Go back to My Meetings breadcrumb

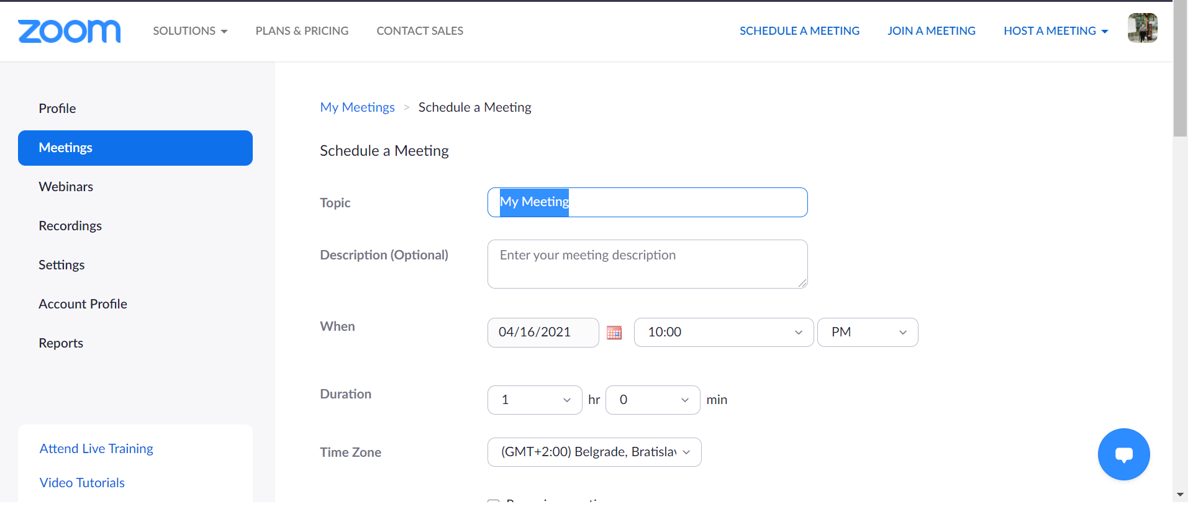[357, 107]
